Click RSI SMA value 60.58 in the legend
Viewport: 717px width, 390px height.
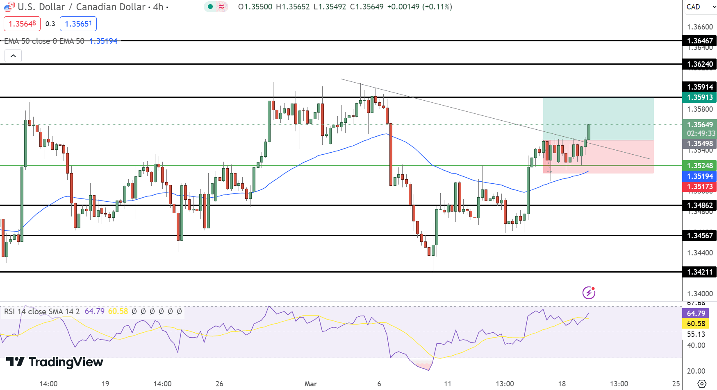(x=118, y=311)
